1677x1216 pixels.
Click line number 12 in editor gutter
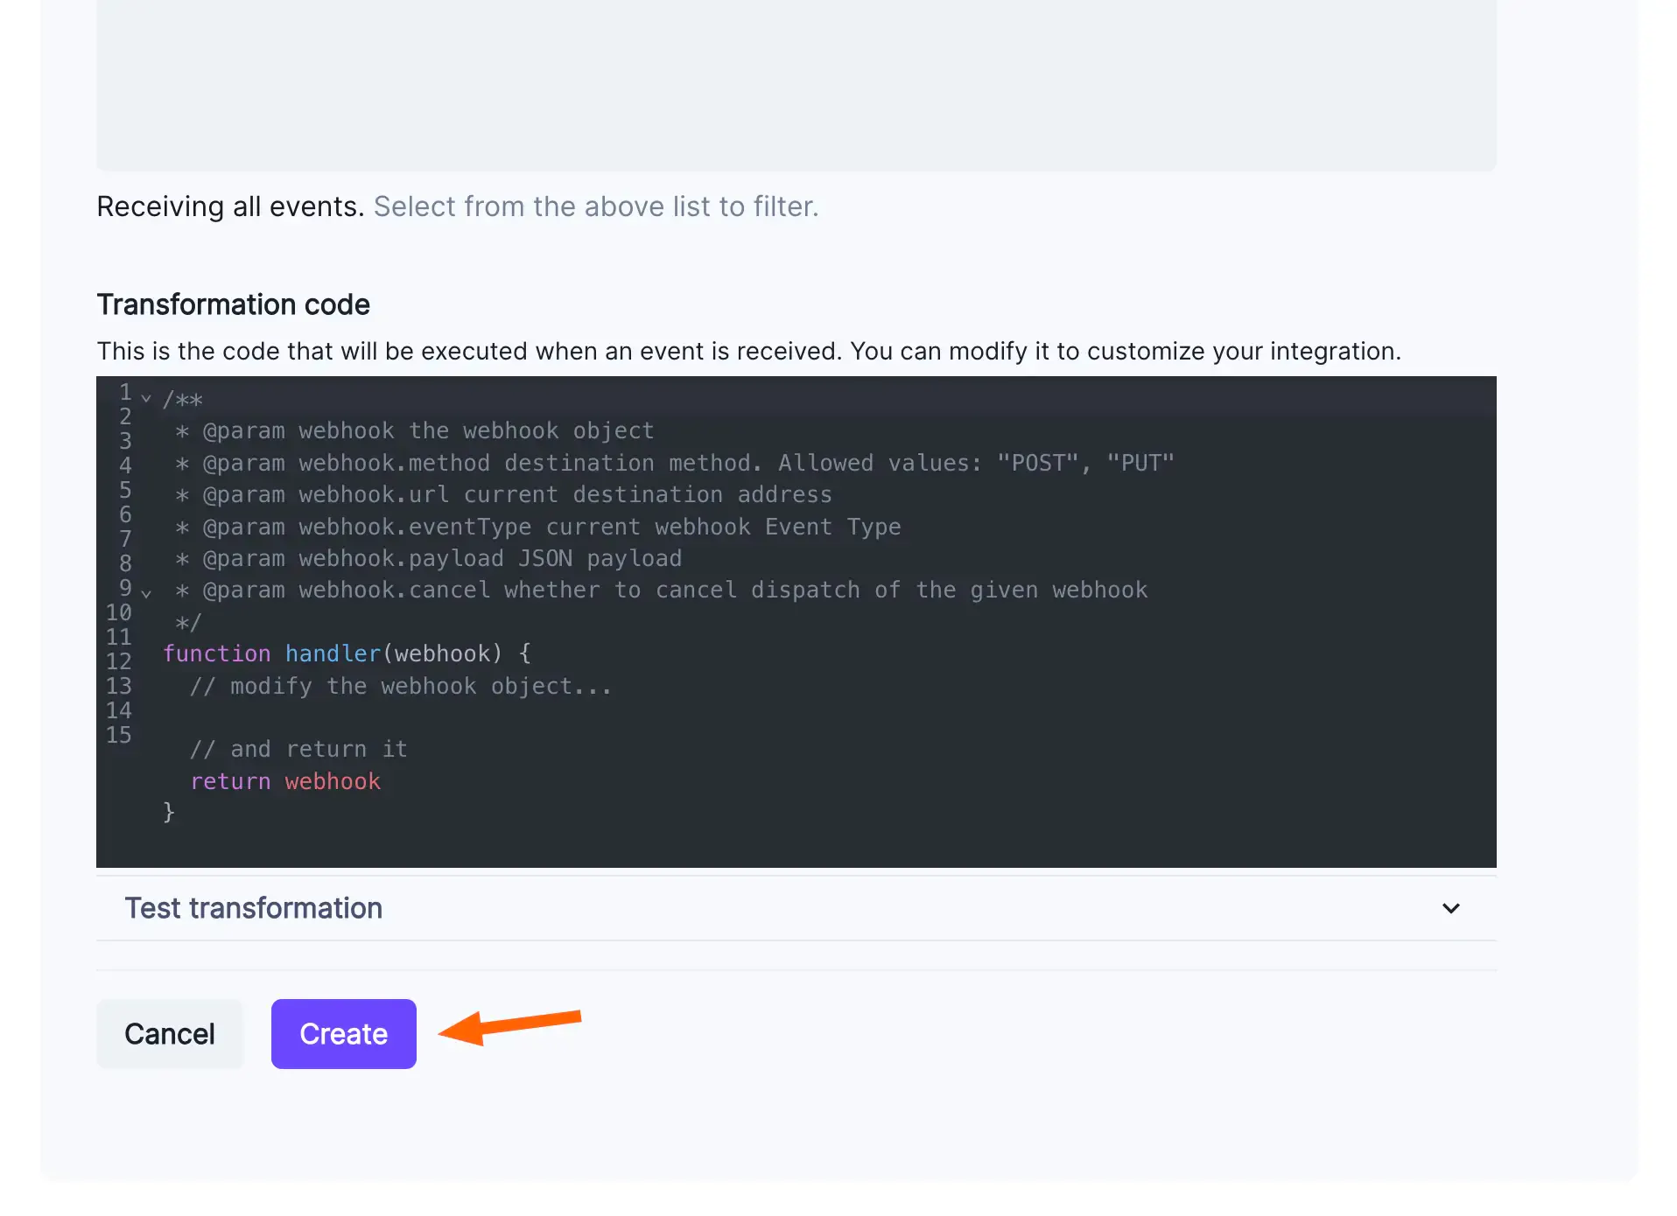coord(119,661)
